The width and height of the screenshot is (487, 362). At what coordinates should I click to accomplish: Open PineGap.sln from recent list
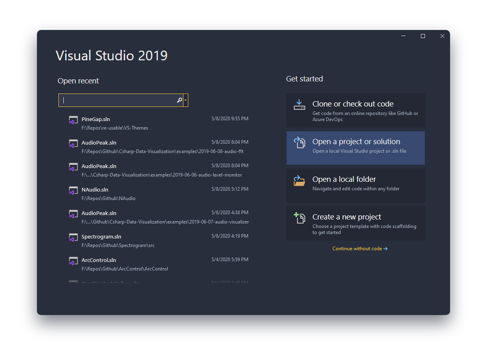[158, 123]
